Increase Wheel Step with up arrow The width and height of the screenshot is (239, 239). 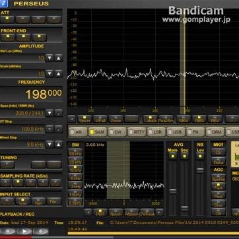click(x=59, y=145)
